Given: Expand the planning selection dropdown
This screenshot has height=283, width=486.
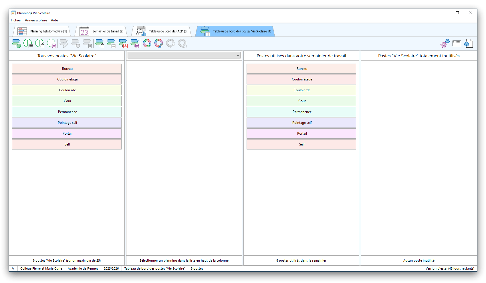Looking at the screenshot, I should tap(238, 55).
